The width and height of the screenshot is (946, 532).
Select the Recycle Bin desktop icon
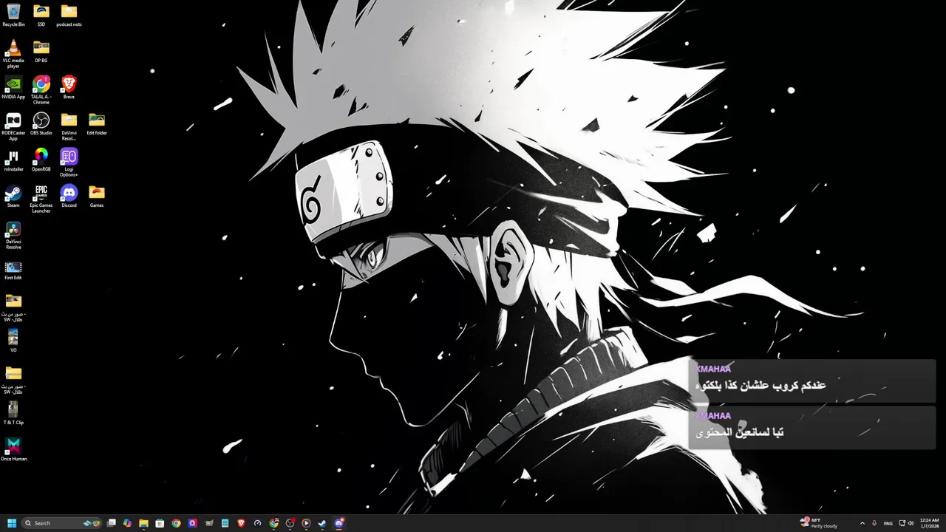pos(13,15)
